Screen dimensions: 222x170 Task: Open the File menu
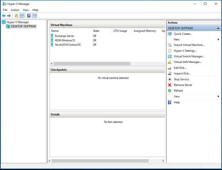(x=5, y=10)
